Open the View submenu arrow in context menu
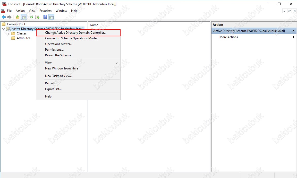Screen dimensions: 297x178 (117, 63)
